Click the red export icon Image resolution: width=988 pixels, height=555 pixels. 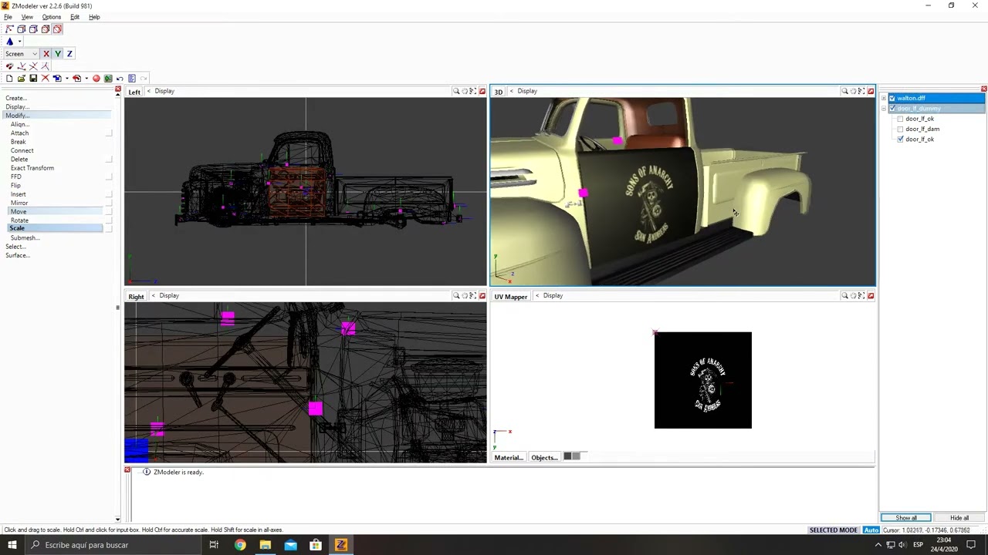click(76, 79)
